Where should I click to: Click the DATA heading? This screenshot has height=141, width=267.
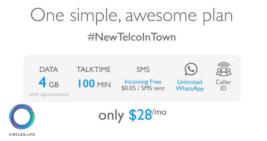(x=49, y=70)
